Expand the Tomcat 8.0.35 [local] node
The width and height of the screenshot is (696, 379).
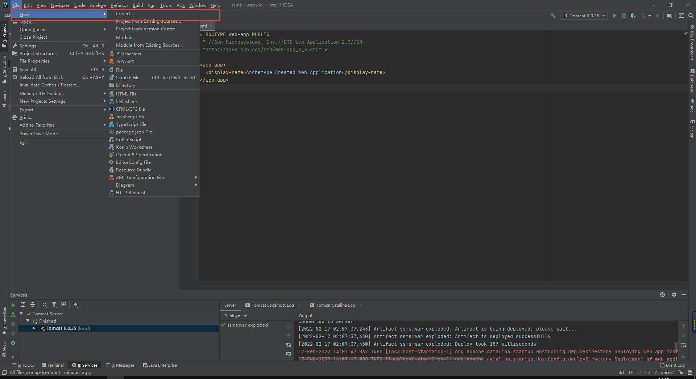pyautogui.click(x=34, y=328)
